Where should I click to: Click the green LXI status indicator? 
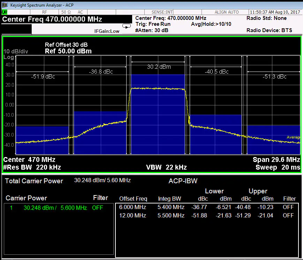(5, 12)
